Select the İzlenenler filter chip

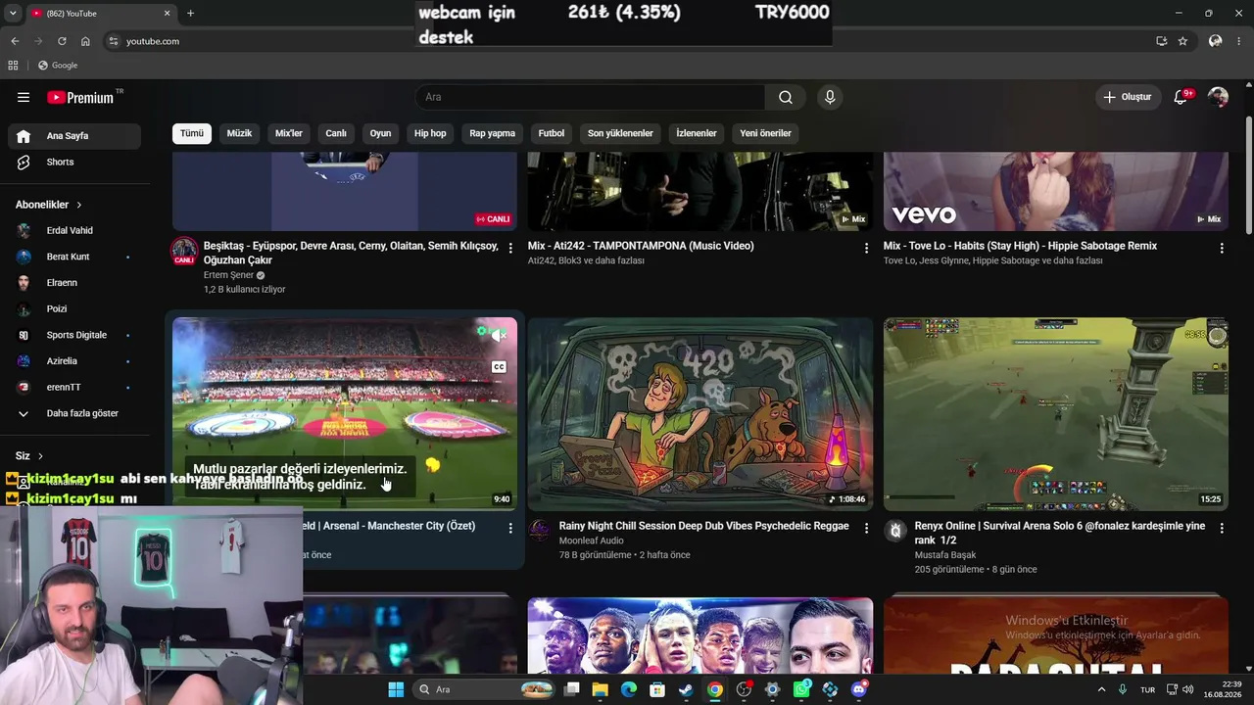(697, 133)
